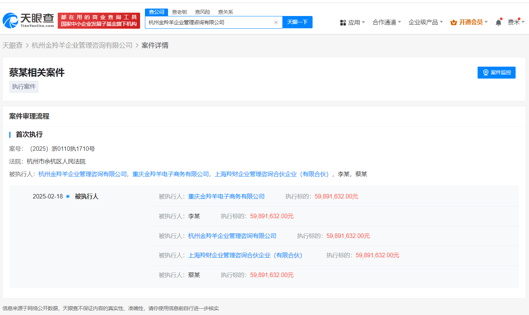This screenshot has height=315, width=529.
Task: Switch to the 查关系 search tab
Action: 225,12
